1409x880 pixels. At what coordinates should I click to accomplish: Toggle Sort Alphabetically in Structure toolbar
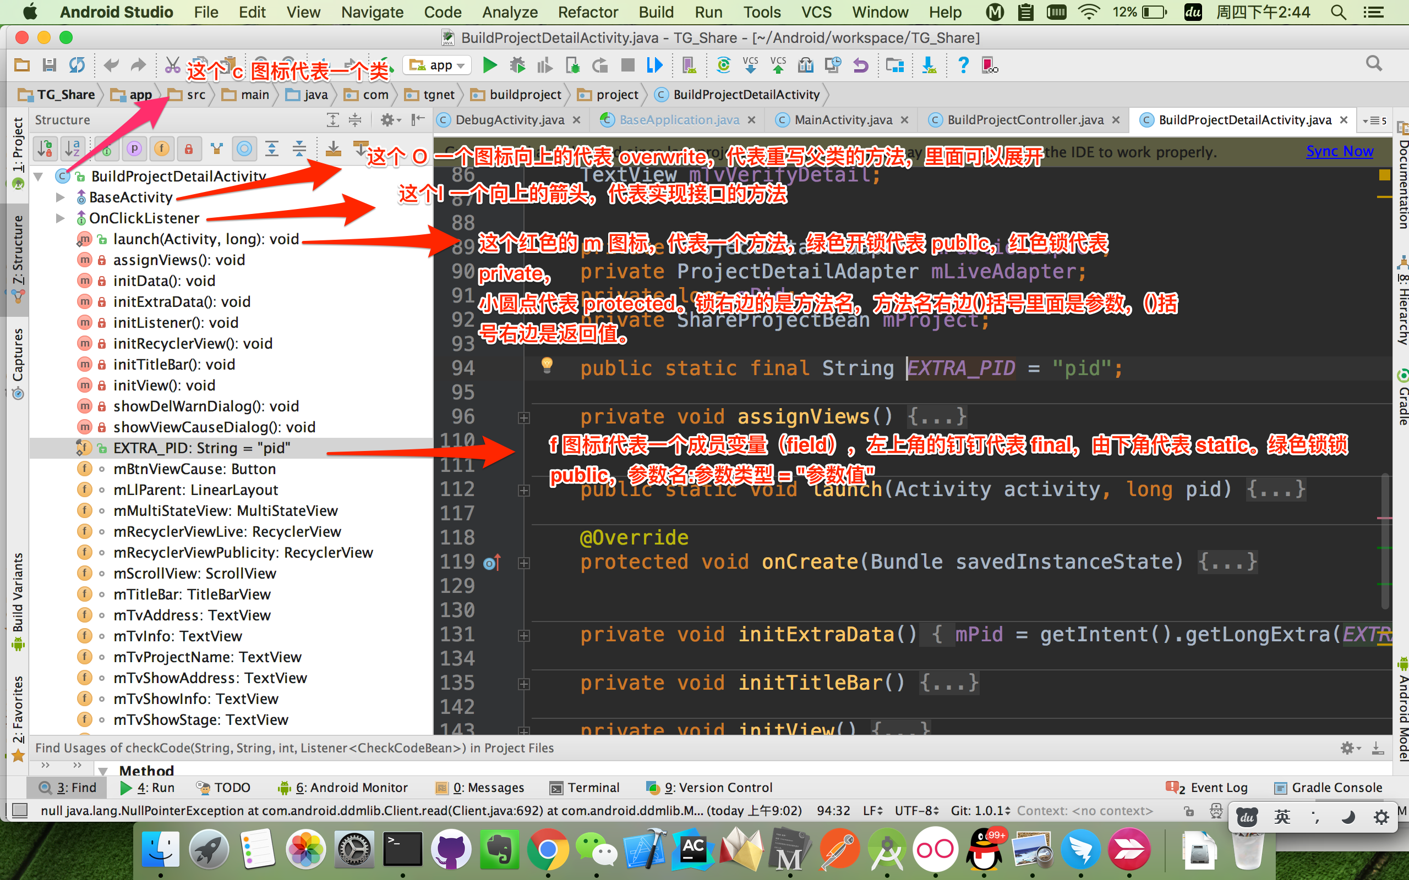point(73,149)
